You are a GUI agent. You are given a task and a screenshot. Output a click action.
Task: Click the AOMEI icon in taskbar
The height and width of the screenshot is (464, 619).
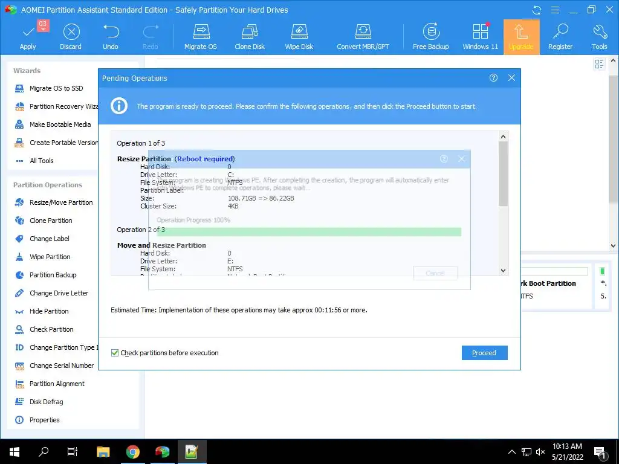tap(162, 452)
